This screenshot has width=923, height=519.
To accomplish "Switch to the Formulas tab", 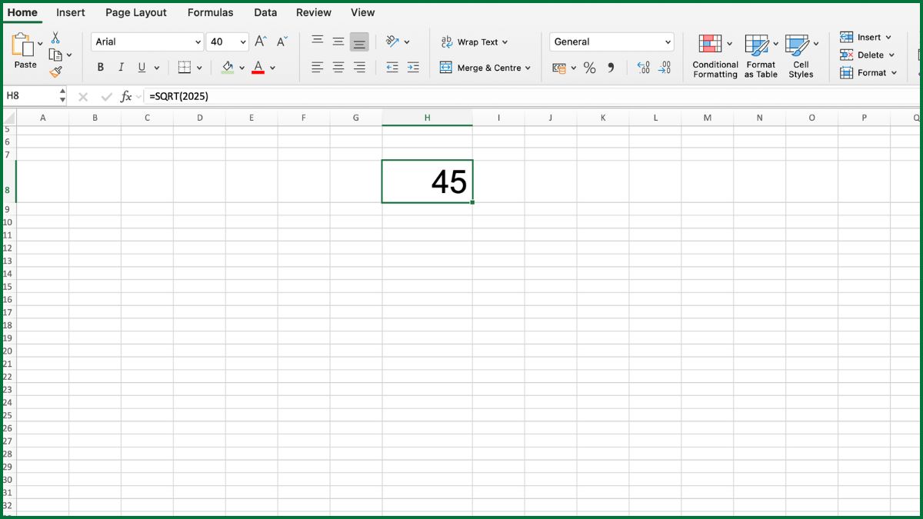I will (x=210, y=12).
